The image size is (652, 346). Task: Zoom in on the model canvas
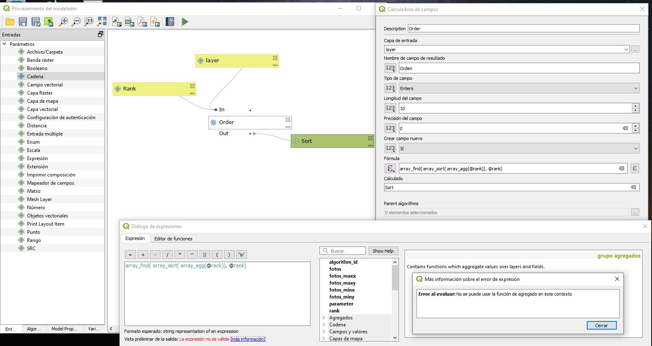pyautogui.click(x=63, y=22)
